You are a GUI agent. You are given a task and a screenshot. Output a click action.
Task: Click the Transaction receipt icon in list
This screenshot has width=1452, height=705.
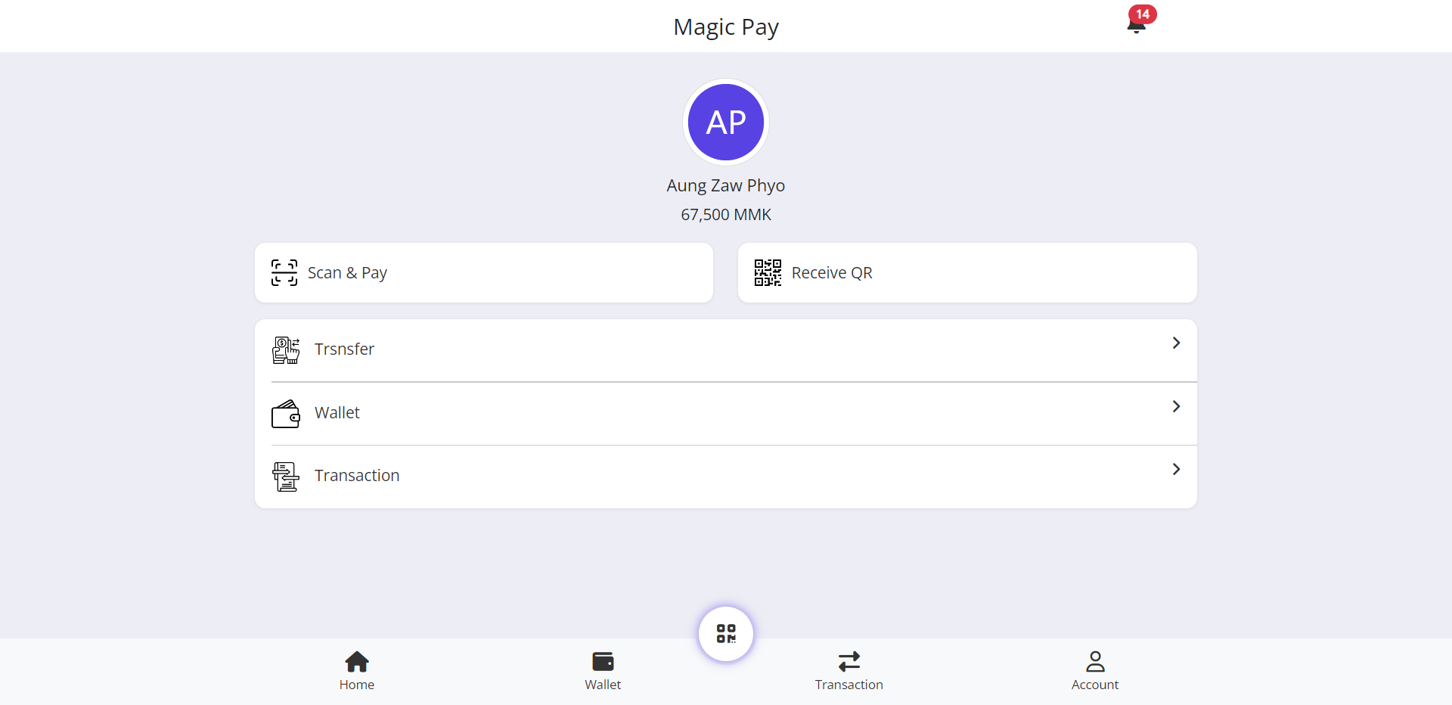(x=286, y=477)
